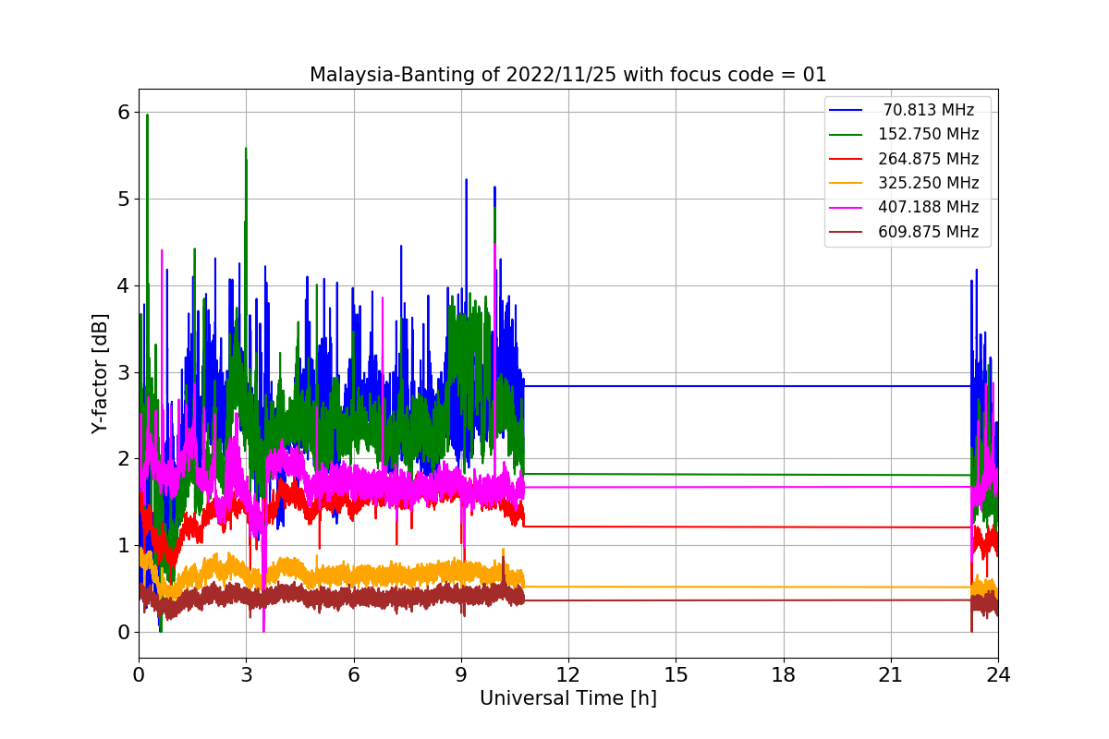Click the y-axis tick label '6'
Image resolution: width=1109 pixels, height=739 pixels.
click(x=124, y=113)
